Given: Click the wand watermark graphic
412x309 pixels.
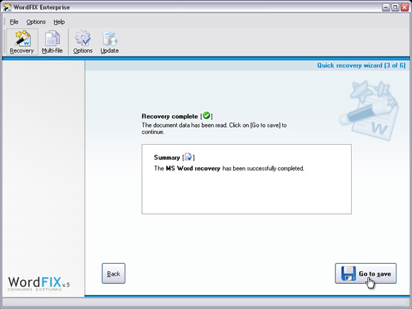Looking at the screenshot, I should (369, 111).
